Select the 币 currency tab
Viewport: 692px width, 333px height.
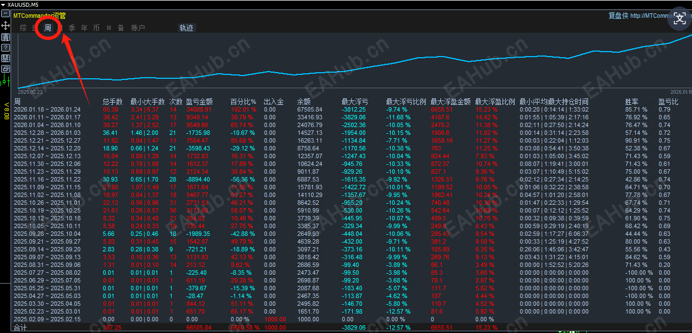(x=97, y=27)
